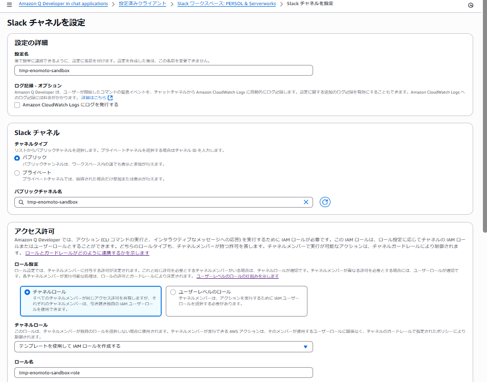Click the パブリックチャネル名 search field

tap(163, 202)
